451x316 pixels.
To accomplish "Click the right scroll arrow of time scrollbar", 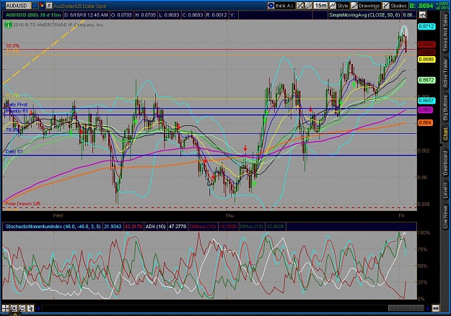I will coord(428,309).
